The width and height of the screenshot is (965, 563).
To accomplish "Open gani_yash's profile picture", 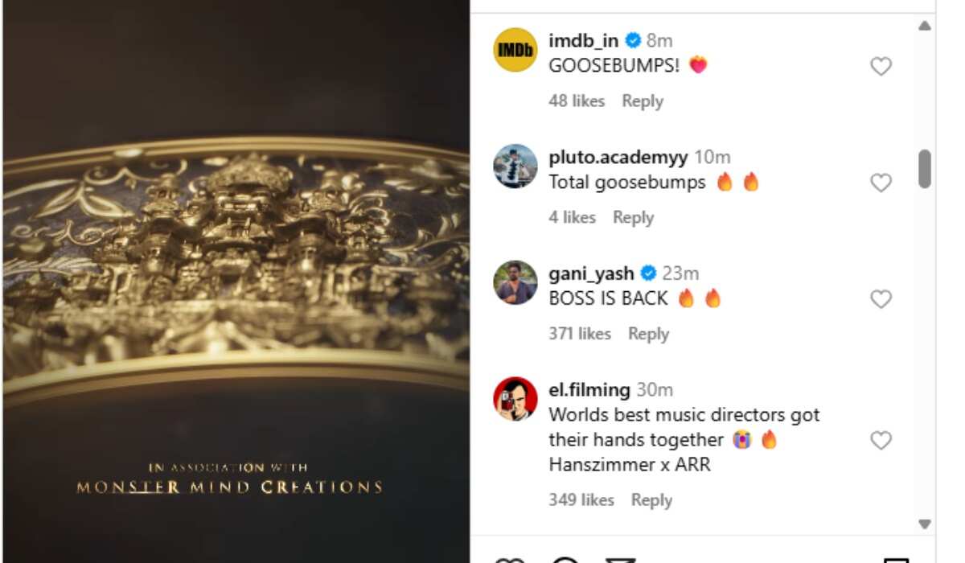I will click(x=515, y=282).
